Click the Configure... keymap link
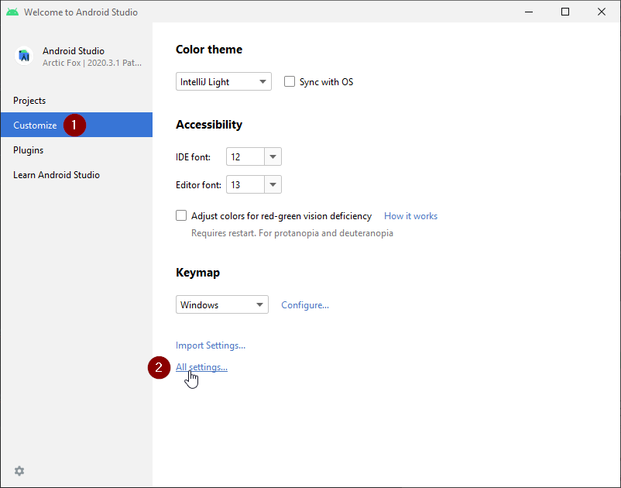Viewport: 621px width, 488px height. (305, 305)
